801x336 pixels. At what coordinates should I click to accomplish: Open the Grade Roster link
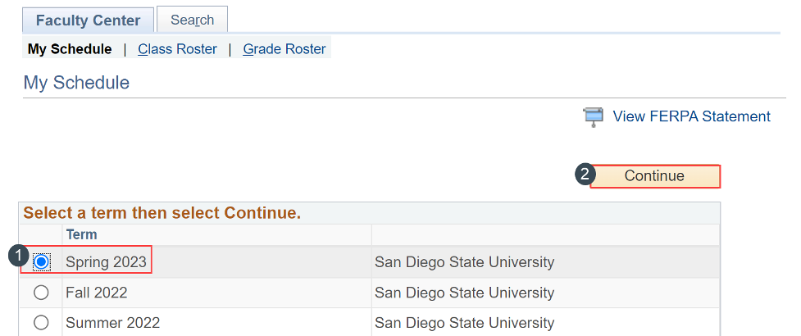click(x=284, y=49)
